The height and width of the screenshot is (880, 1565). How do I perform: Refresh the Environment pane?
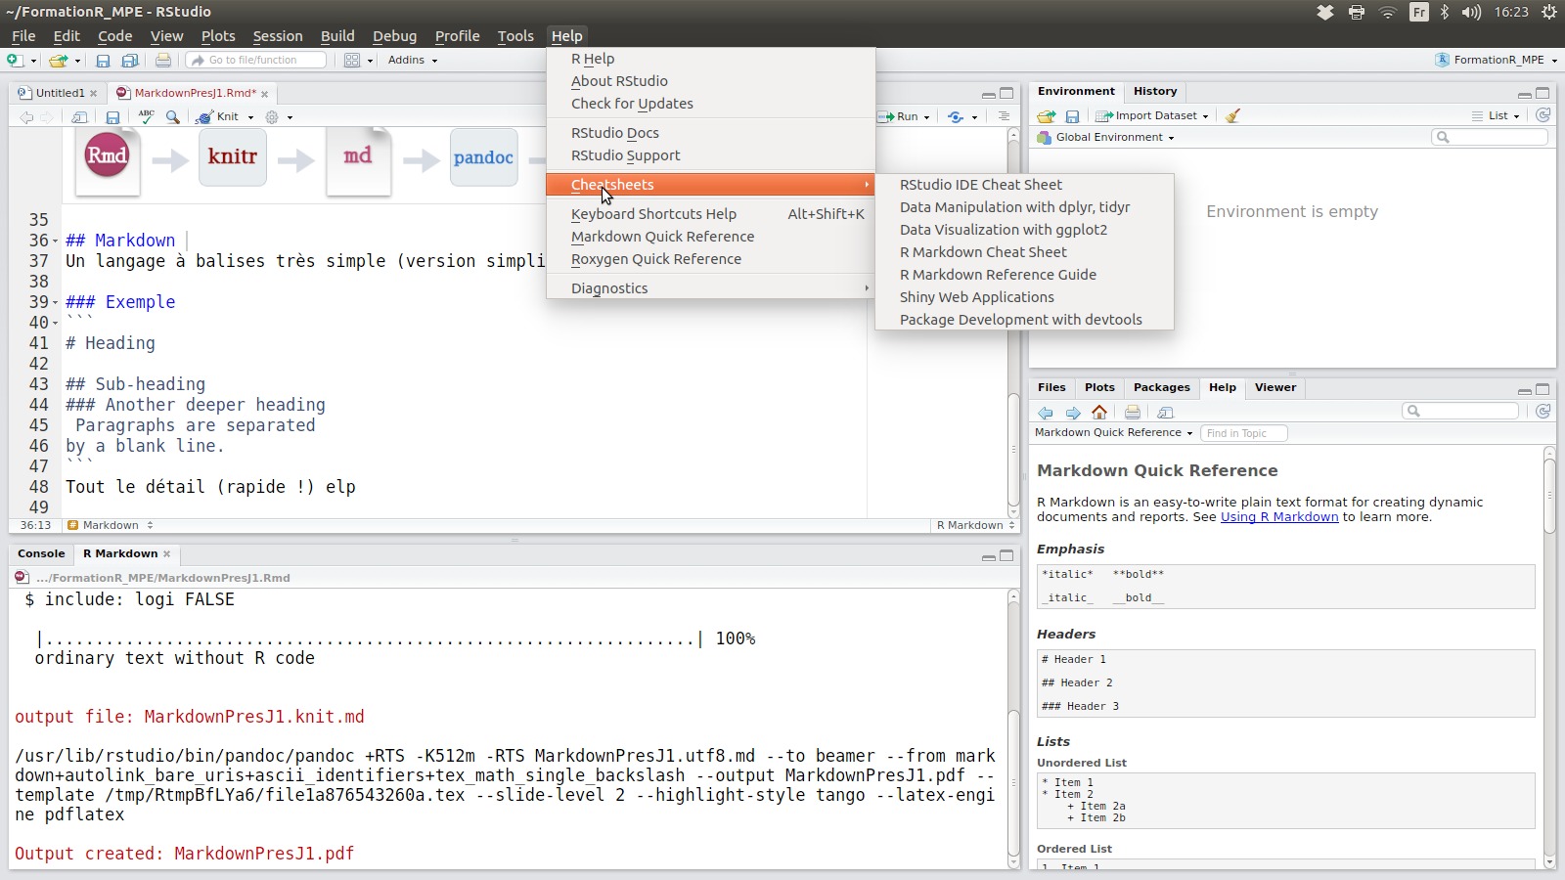tap(1543, 115)
